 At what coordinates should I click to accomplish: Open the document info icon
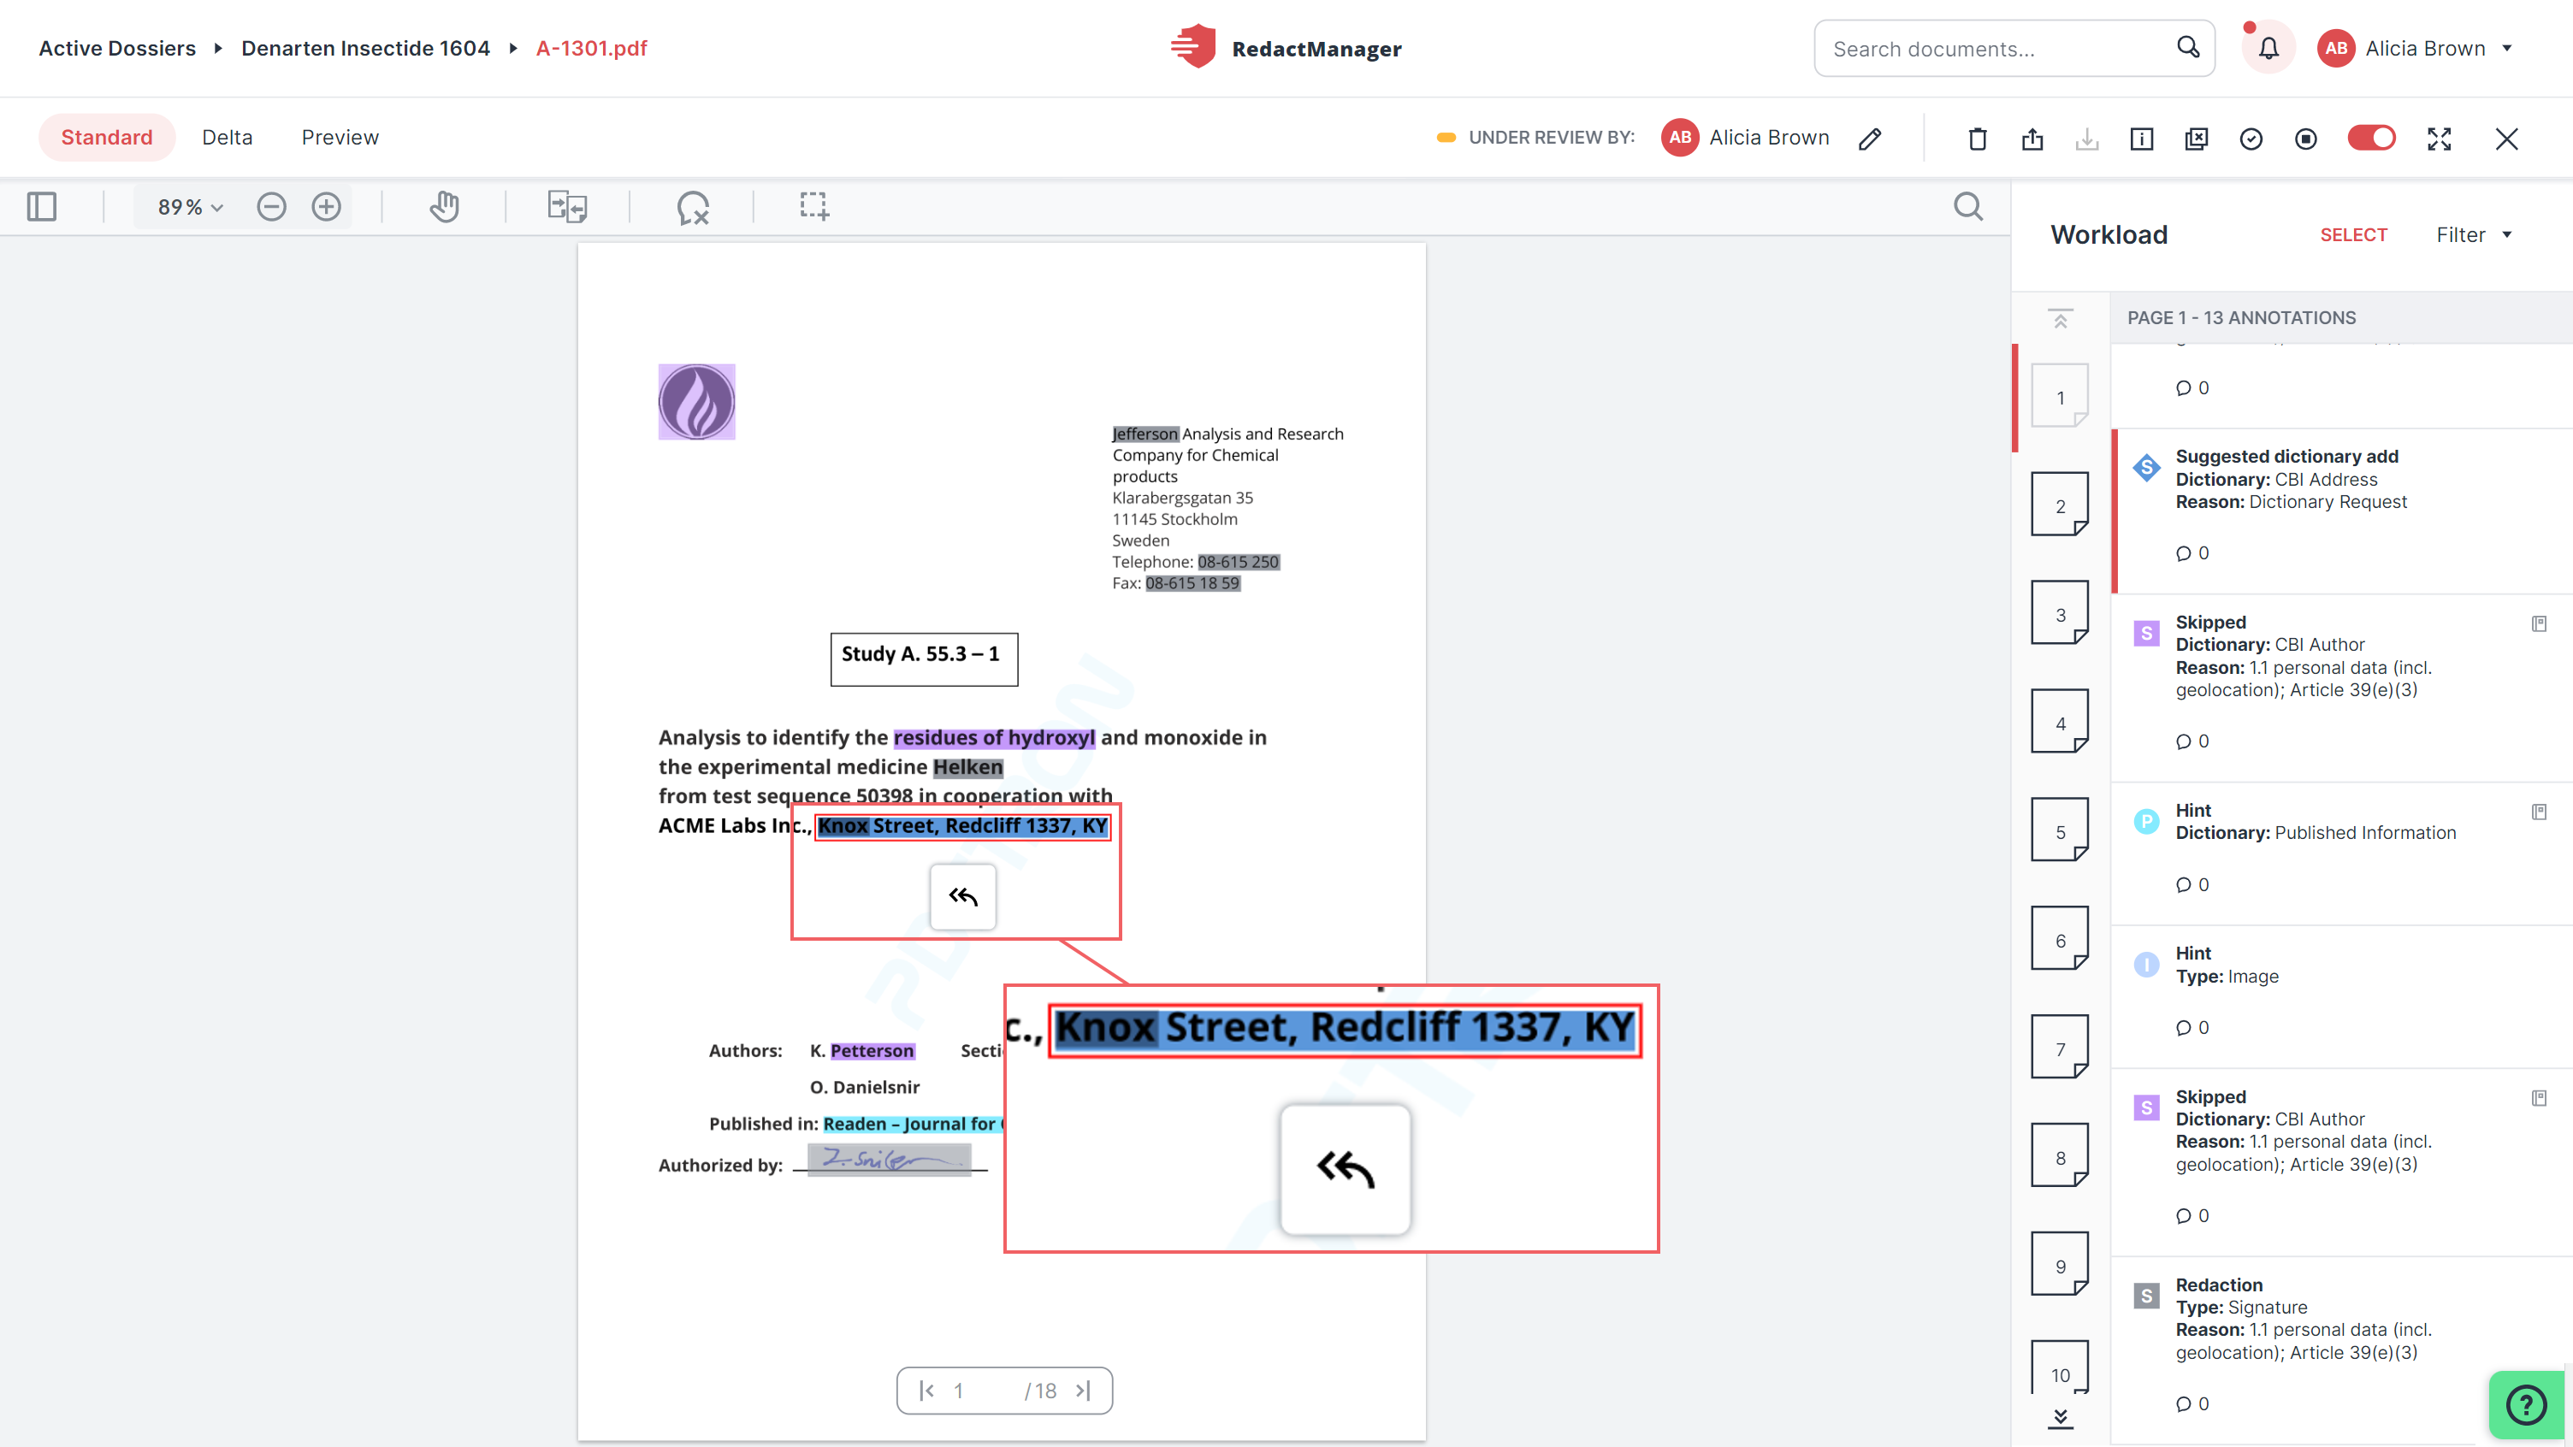2142,139
